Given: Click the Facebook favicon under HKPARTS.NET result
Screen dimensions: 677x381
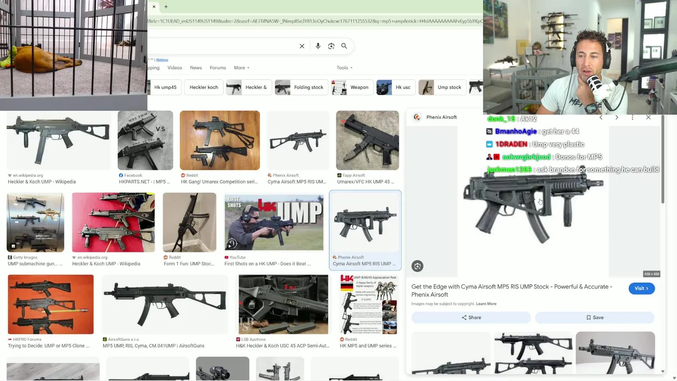Looking at the screenshot, I should [121, 175].
